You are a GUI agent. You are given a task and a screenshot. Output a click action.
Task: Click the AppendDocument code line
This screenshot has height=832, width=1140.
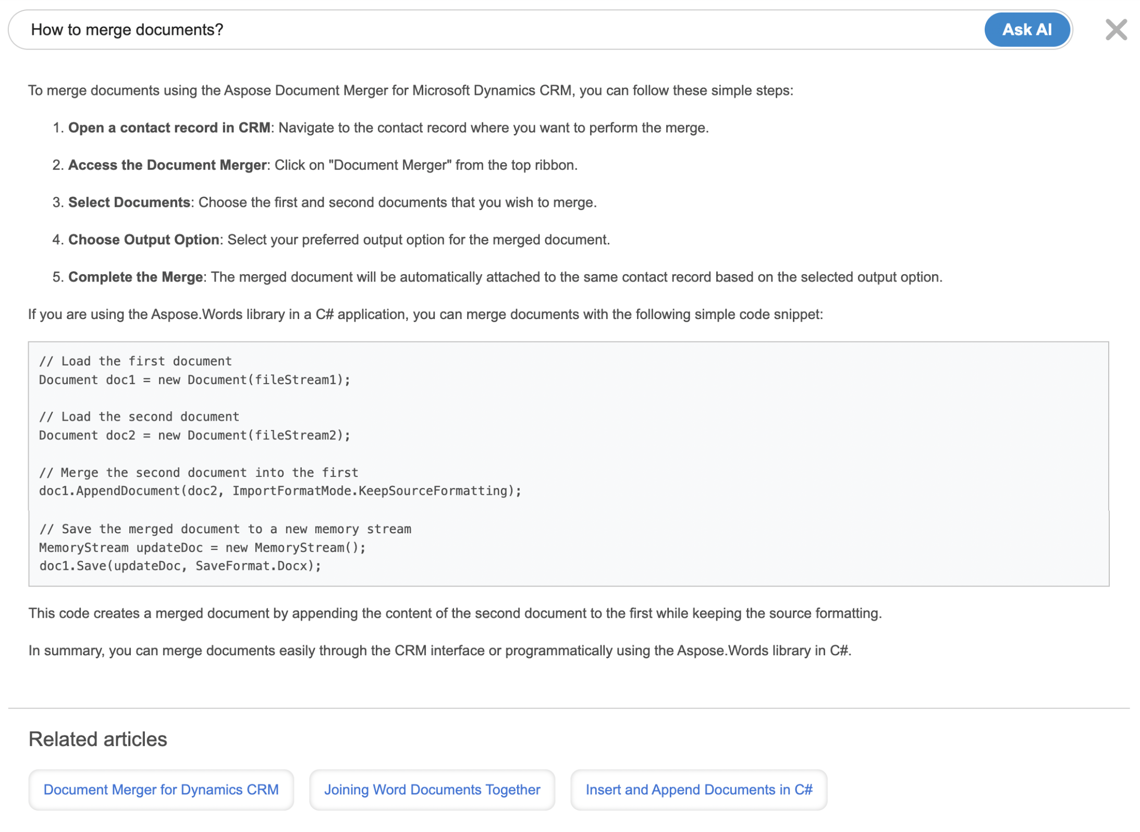(x=280, y=491)
